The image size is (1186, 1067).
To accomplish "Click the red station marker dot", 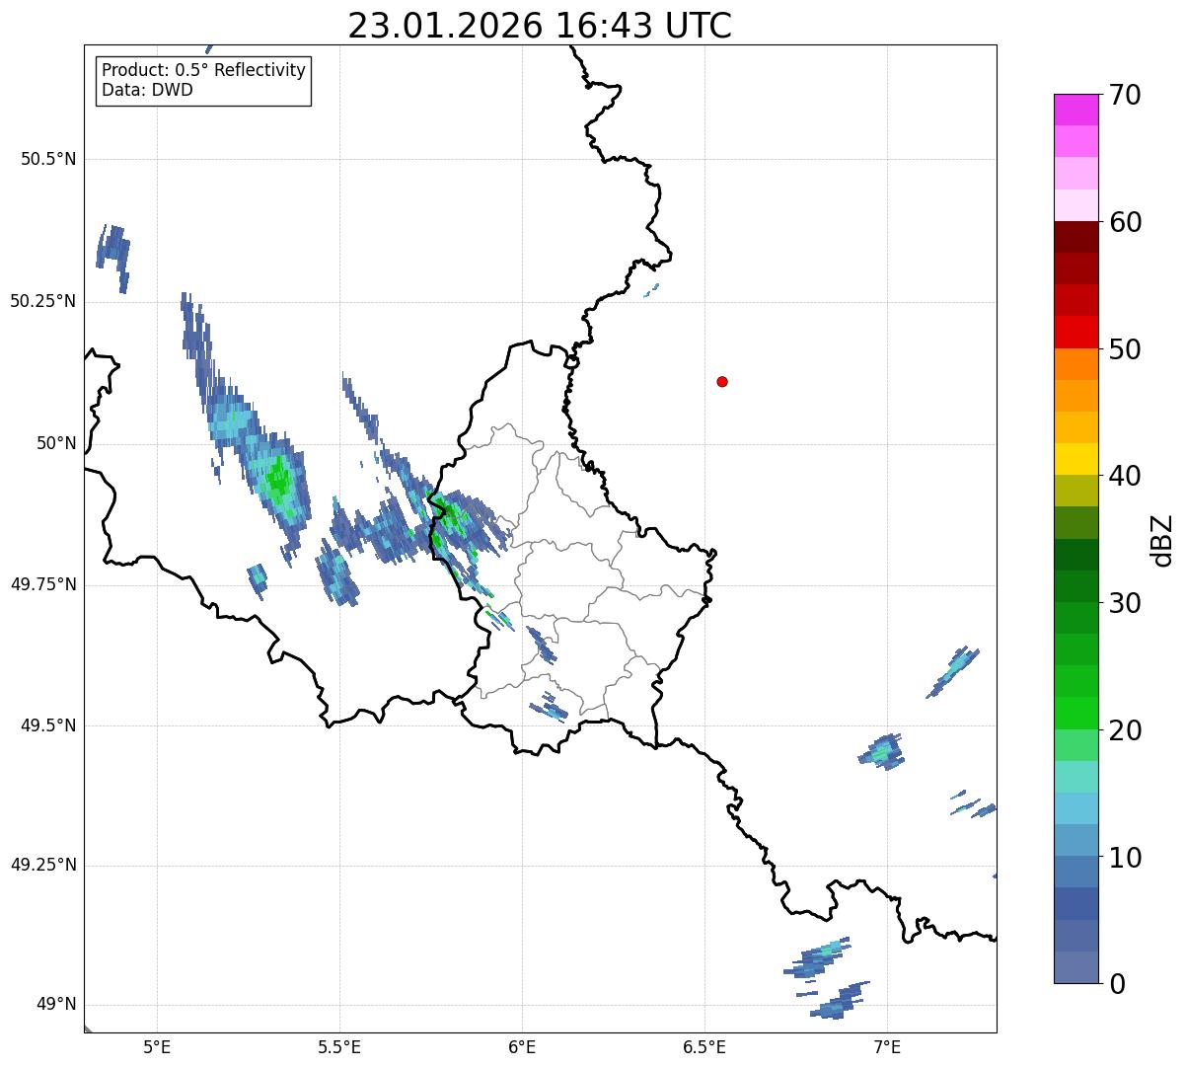I will (x=722, y=381).
